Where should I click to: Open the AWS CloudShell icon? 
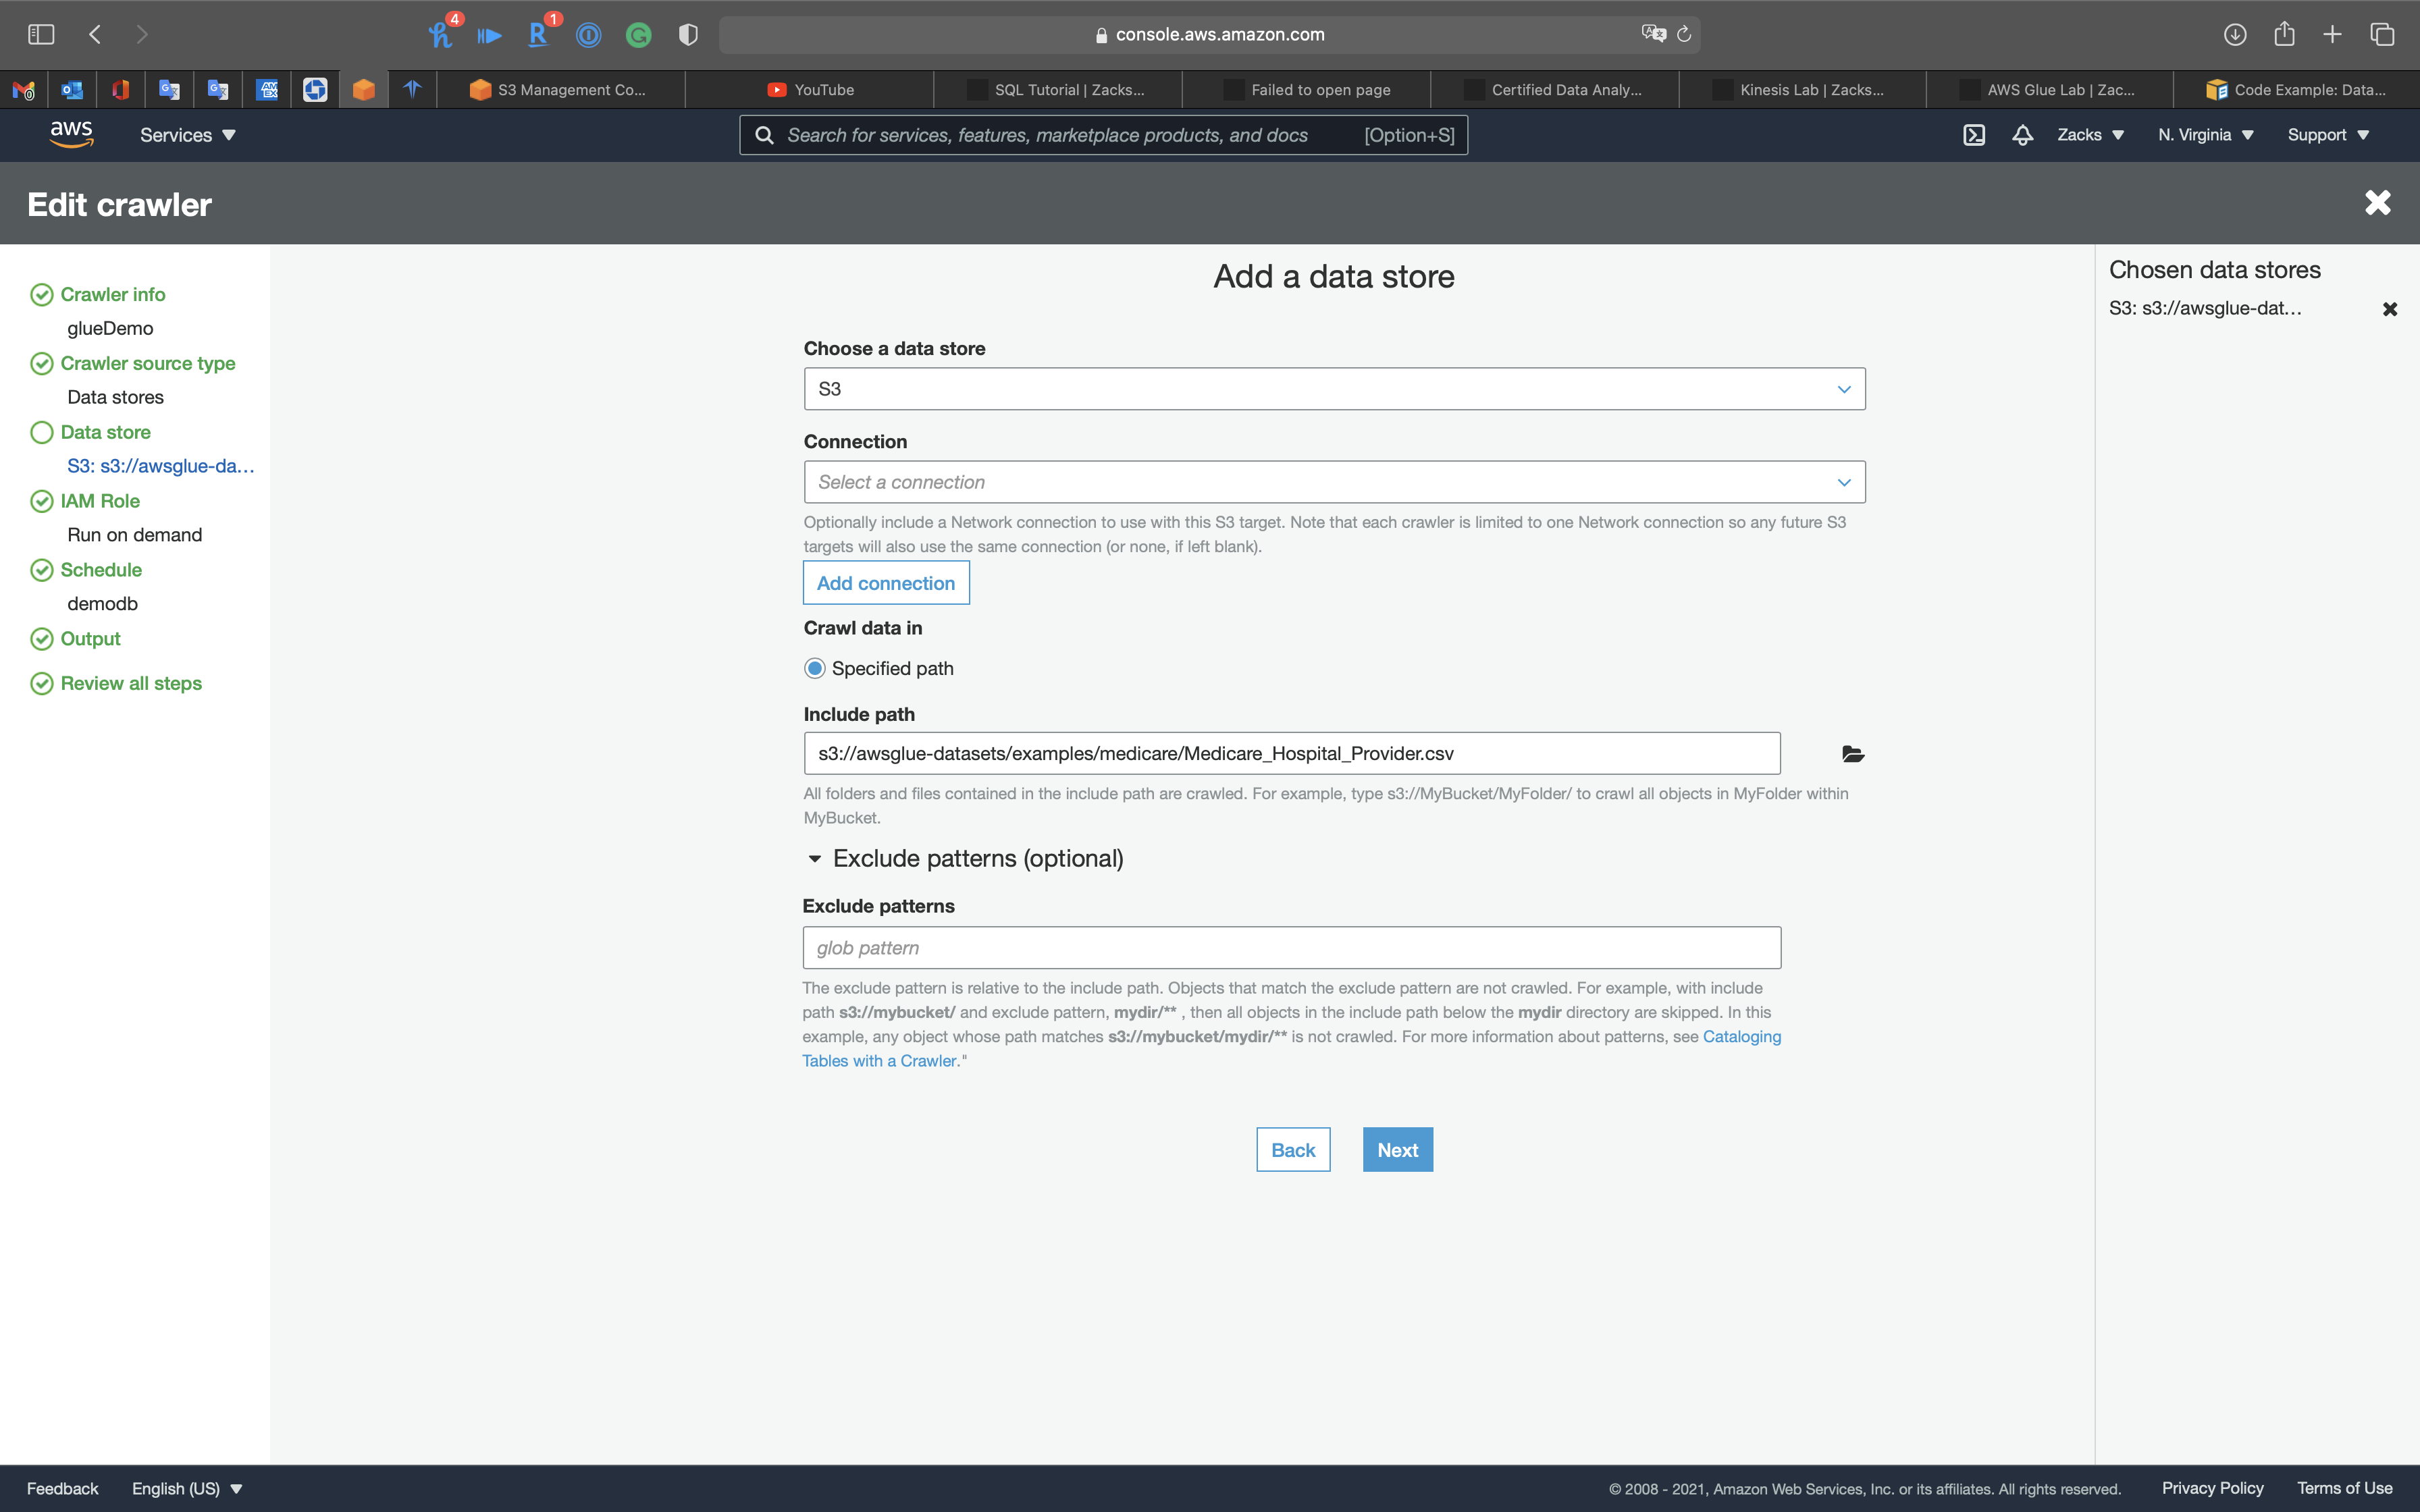pyautogui.click(x=1973, y=135)
